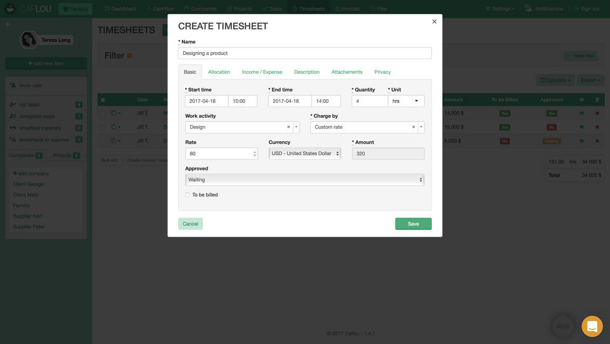Switch to sidebar Projects tab
Viewport: 610px width, 344px height.
[x=66, y=155]
